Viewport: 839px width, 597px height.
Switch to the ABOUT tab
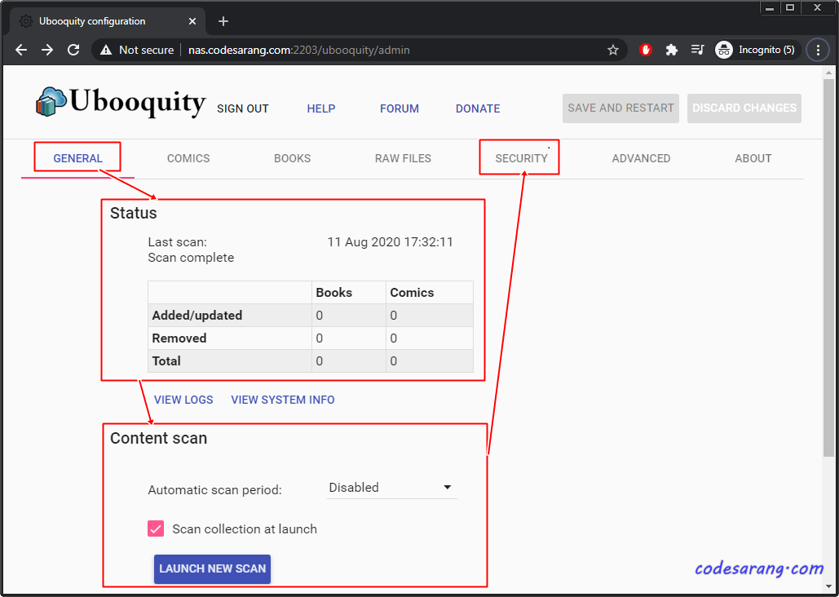click(753, 158)
